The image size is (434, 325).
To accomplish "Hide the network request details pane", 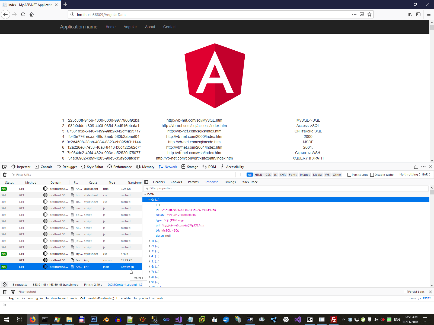I will click(x=146, y=182).
